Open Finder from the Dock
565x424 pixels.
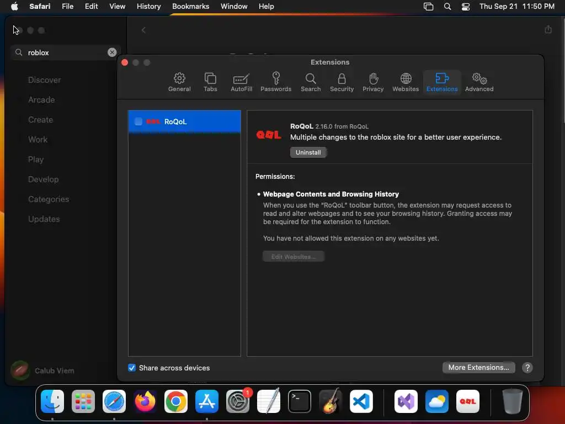click(52, 401)
